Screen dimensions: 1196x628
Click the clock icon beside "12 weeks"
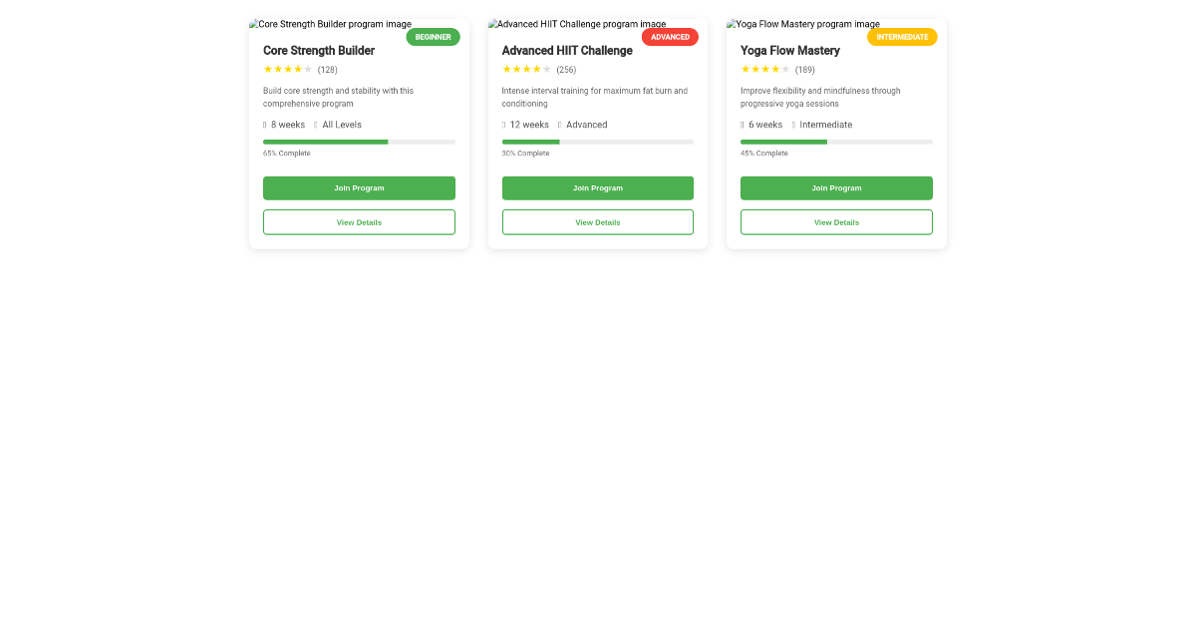503,125
